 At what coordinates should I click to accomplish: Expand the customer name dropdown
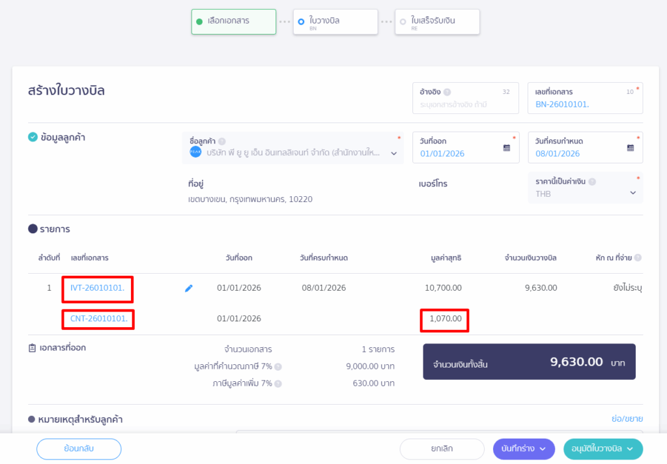click(394, 153)
